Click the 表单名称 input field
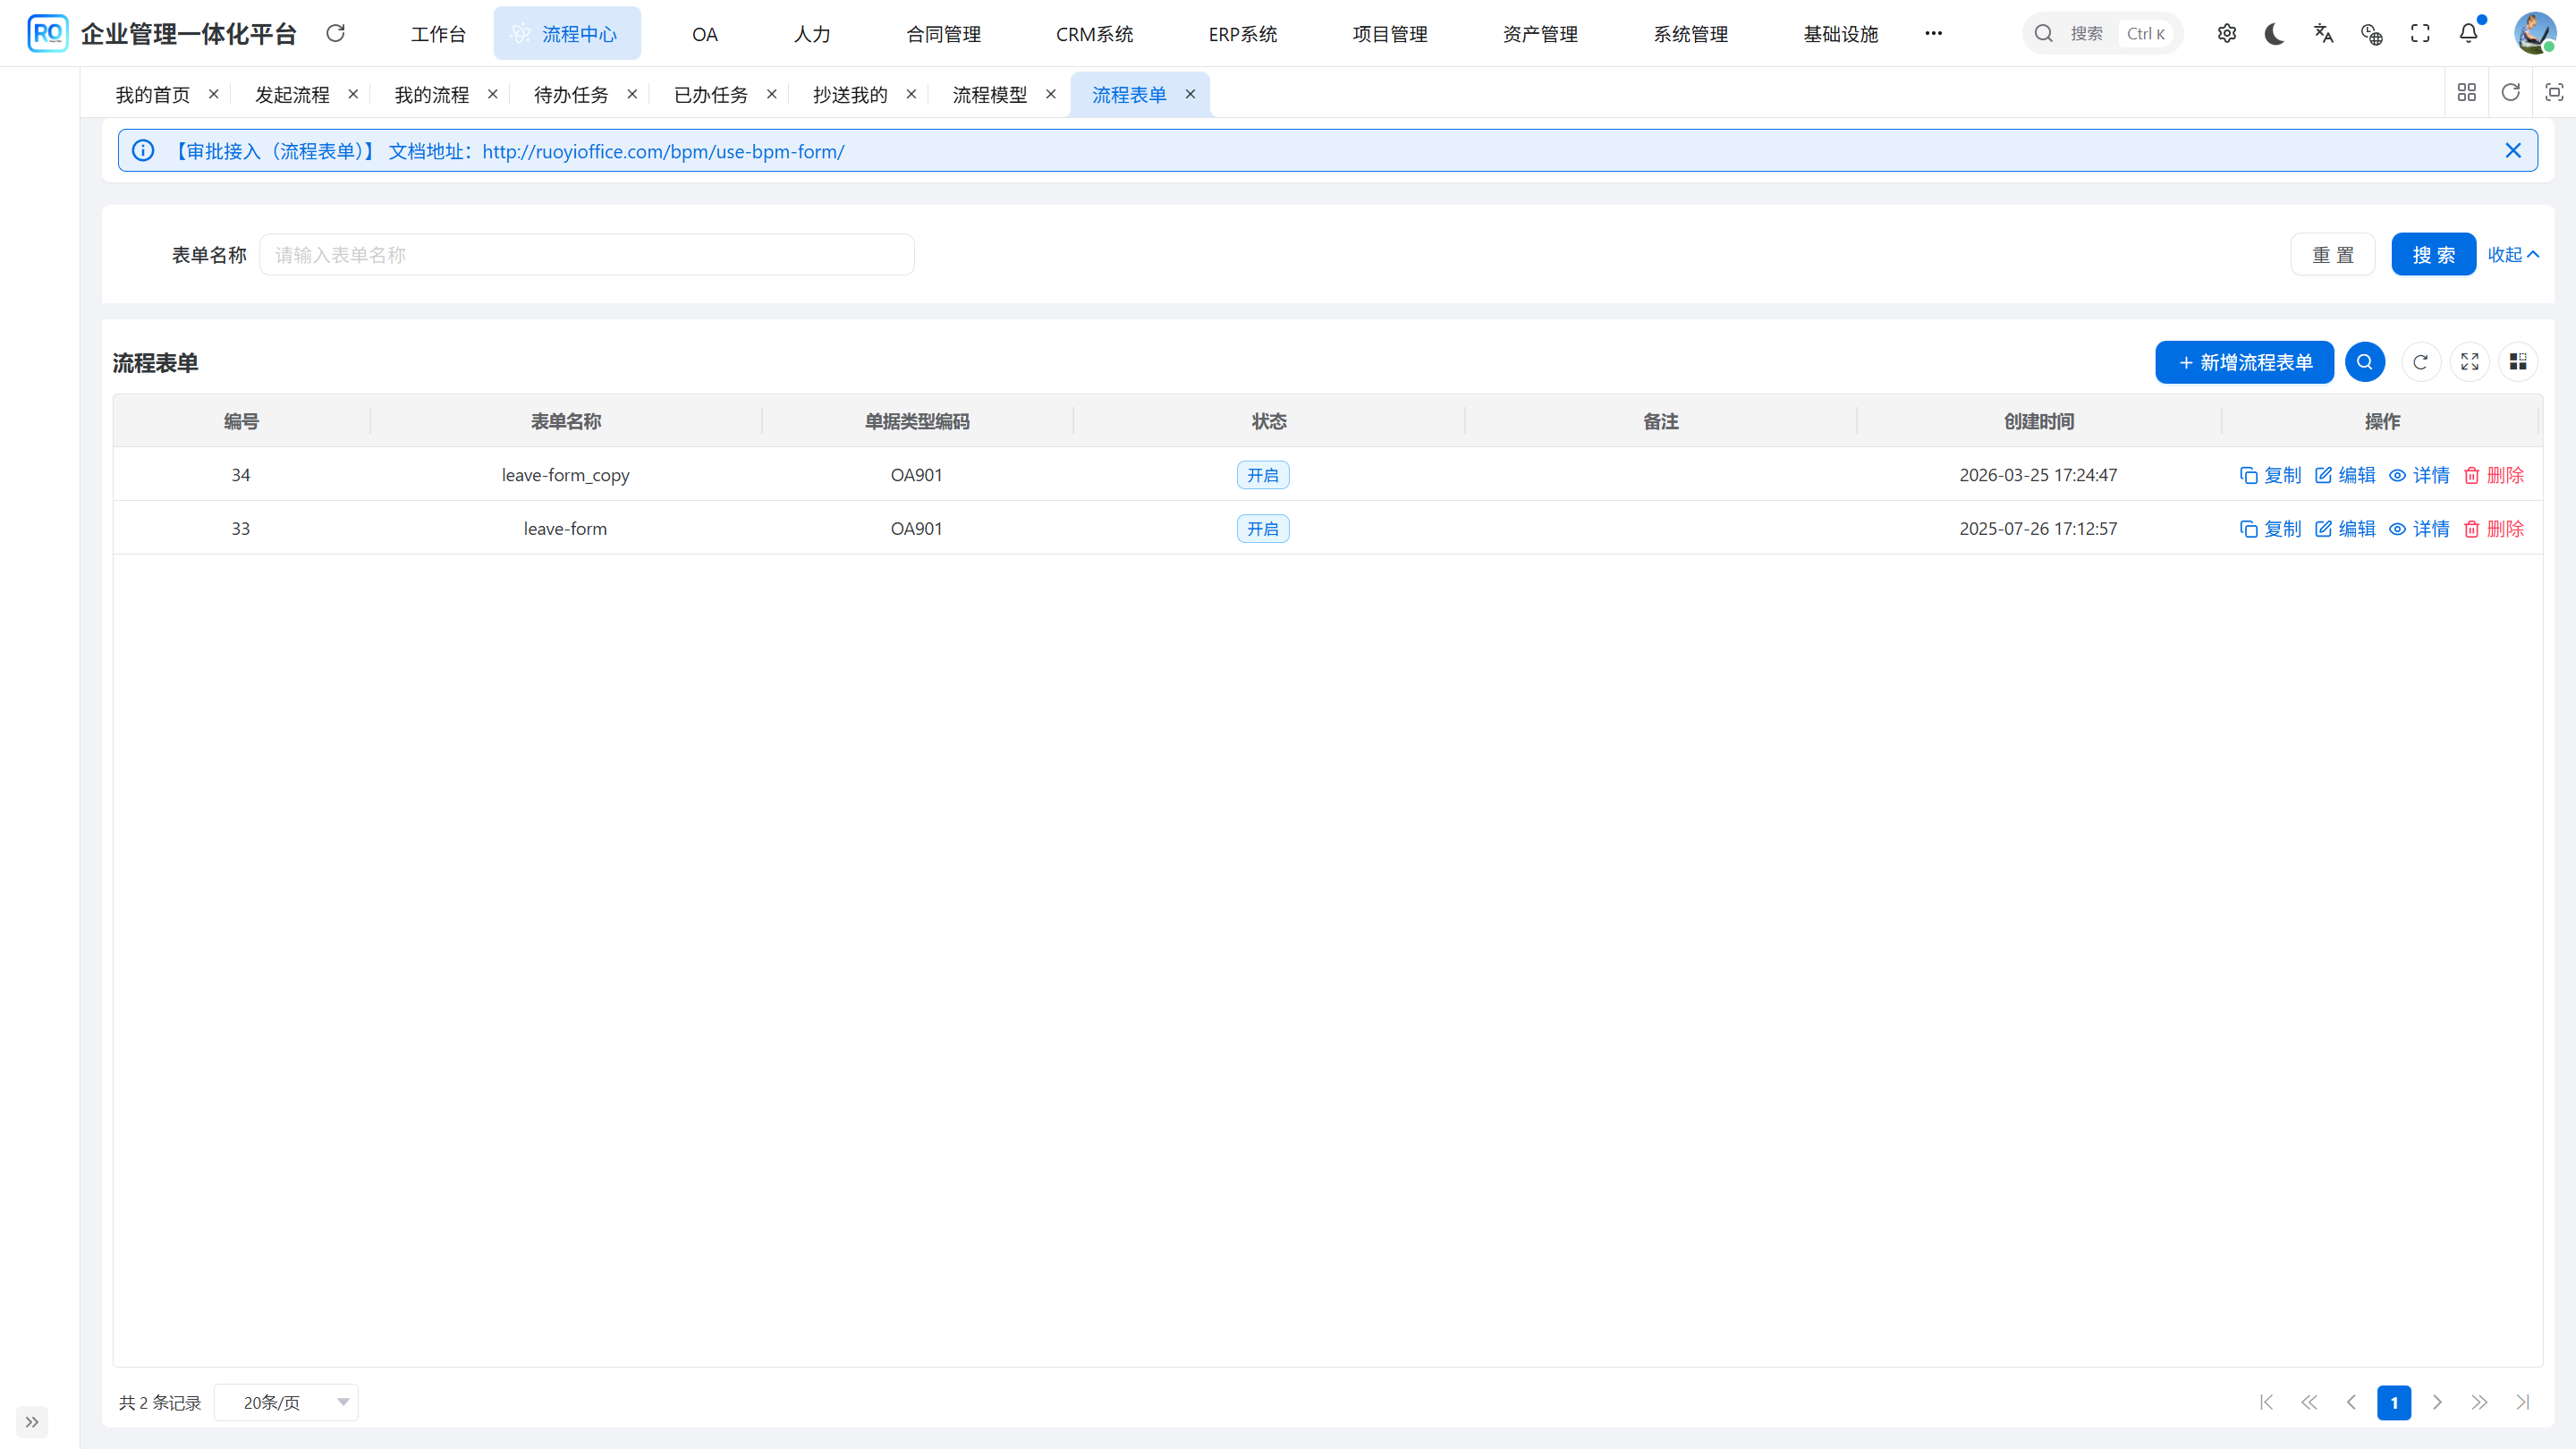The image size is (2576, 1449). [586, 255]
